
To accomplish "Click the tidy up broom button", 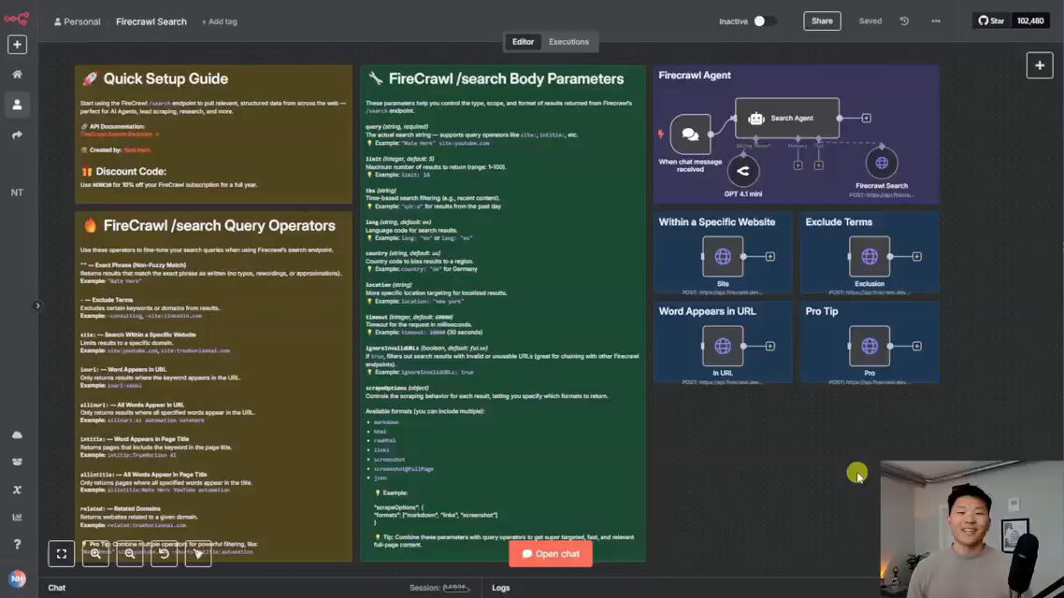I will (198, 554).
